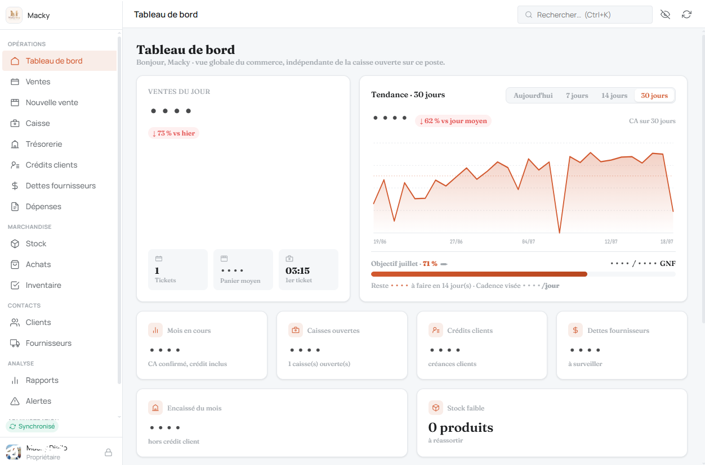Click the Stock faible box icon
The image size is (705, 465).
click(x=435, y=408)
